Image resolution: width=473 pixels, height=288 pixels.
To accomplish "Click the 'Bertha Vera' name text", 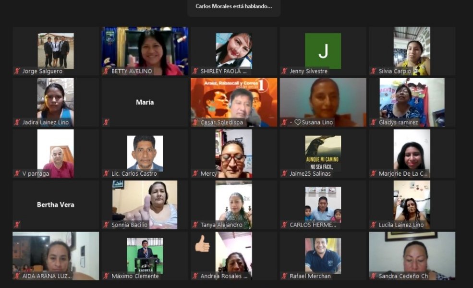I will 56,205.
